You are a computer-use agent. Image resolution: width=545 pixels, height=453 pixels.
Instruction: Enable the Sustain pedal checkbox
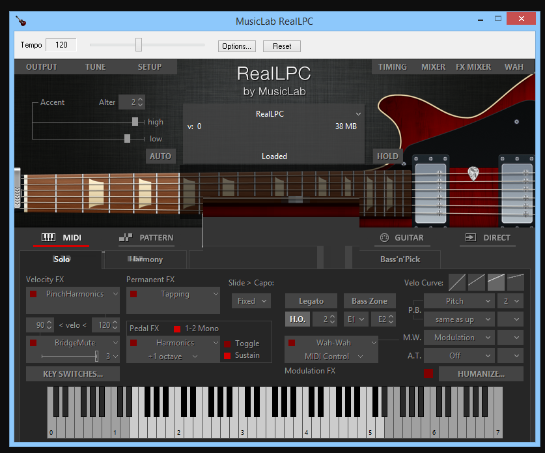227,356
